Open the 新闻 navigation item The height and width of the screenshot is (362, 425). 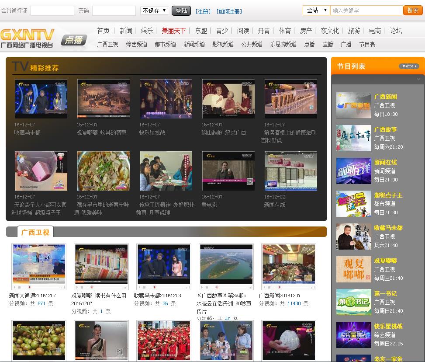pos(126,31)
